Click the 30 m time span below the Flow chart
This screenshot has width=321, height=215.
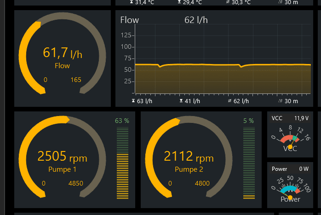tap(291, 101)
